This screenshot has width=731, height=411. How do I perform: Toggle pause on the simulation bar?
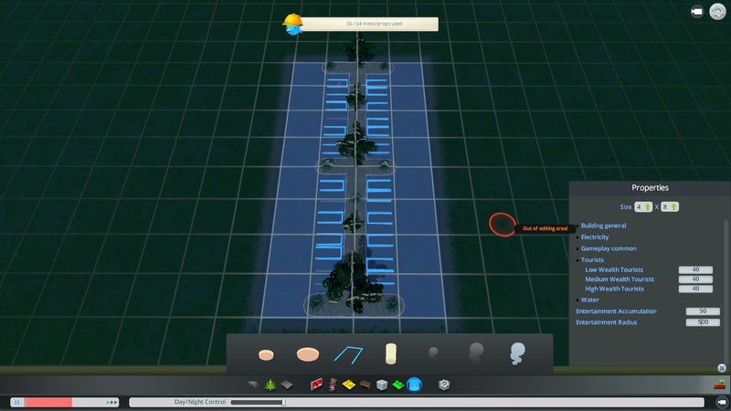coord(16,402)
